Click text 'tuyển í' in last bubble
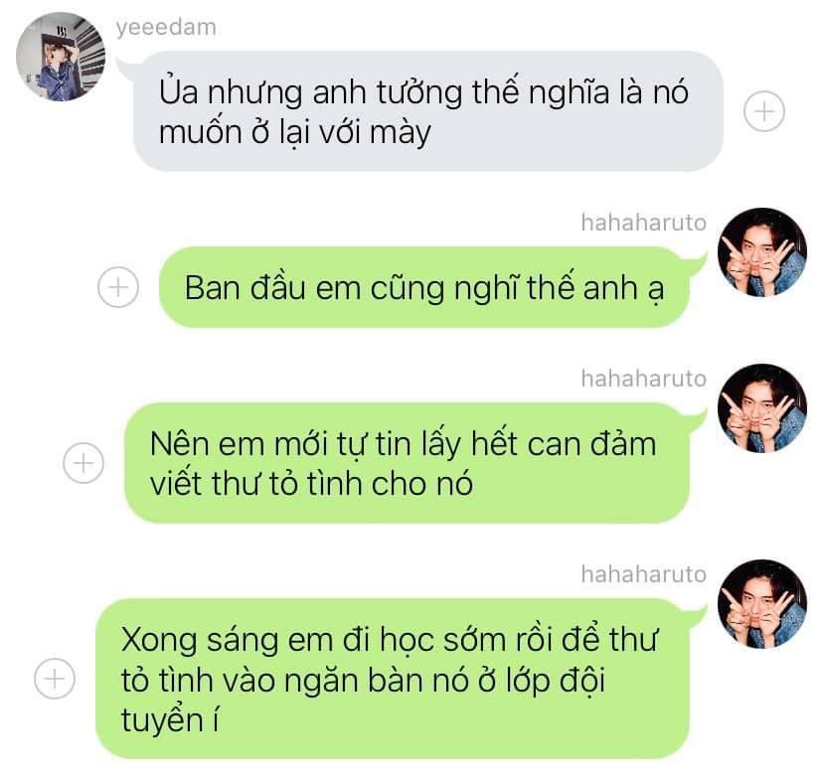 click(170, 719)
